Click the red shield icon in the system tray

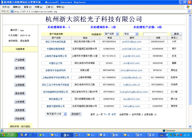point(181,135)
